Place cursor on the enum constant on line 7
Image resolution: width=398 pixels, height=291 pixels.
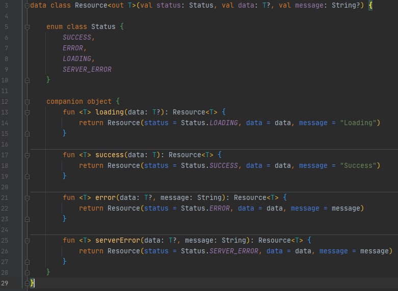click(73, 48)
